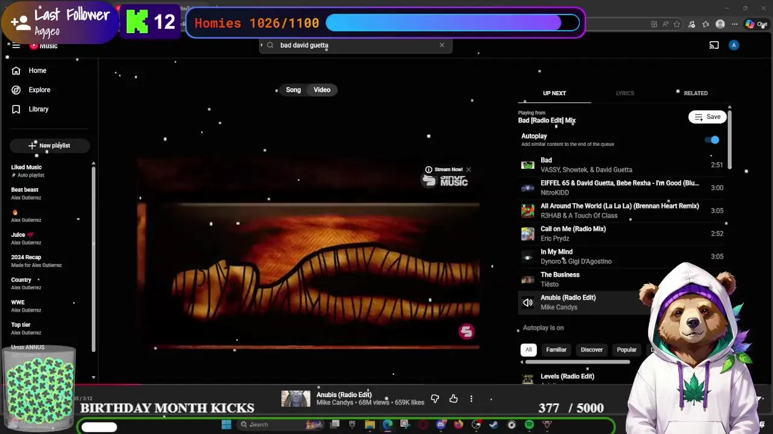Open the hamburger guide menu
773x434 pixels.
(x=16, y=46)
